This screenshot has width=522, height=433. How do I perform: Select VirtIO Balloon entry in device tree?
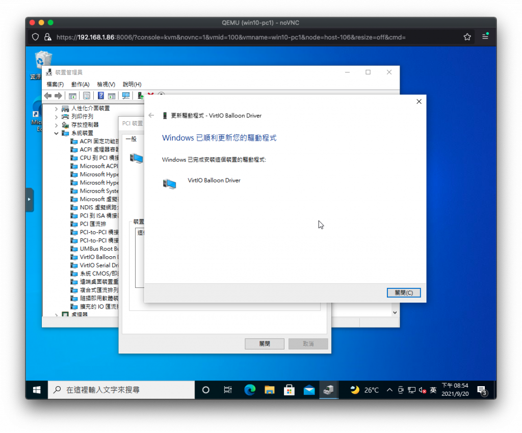point(94,257)
